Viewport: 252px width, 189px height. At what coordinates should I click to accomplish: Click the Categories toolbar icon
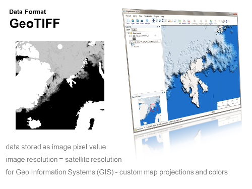click(x=201, y=22)
